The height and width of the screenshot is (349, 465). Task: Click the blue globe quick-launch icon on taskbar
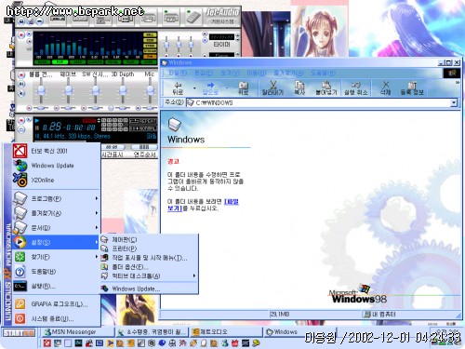162,343
